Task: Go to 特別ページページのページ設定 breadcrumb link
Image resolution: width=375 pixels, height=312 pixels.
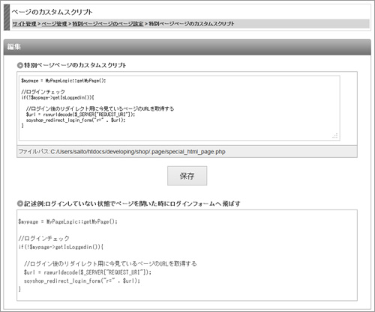Action: [108, 24]
